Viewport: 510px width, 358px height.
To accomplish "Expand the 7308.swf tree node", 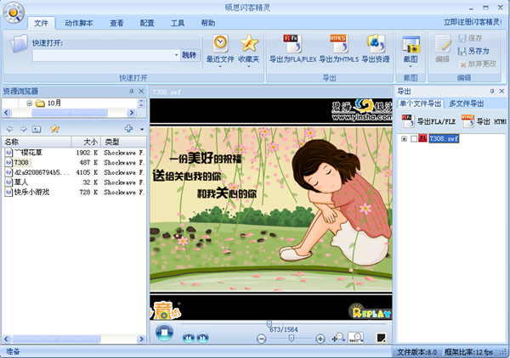I will tap(404, 139).
